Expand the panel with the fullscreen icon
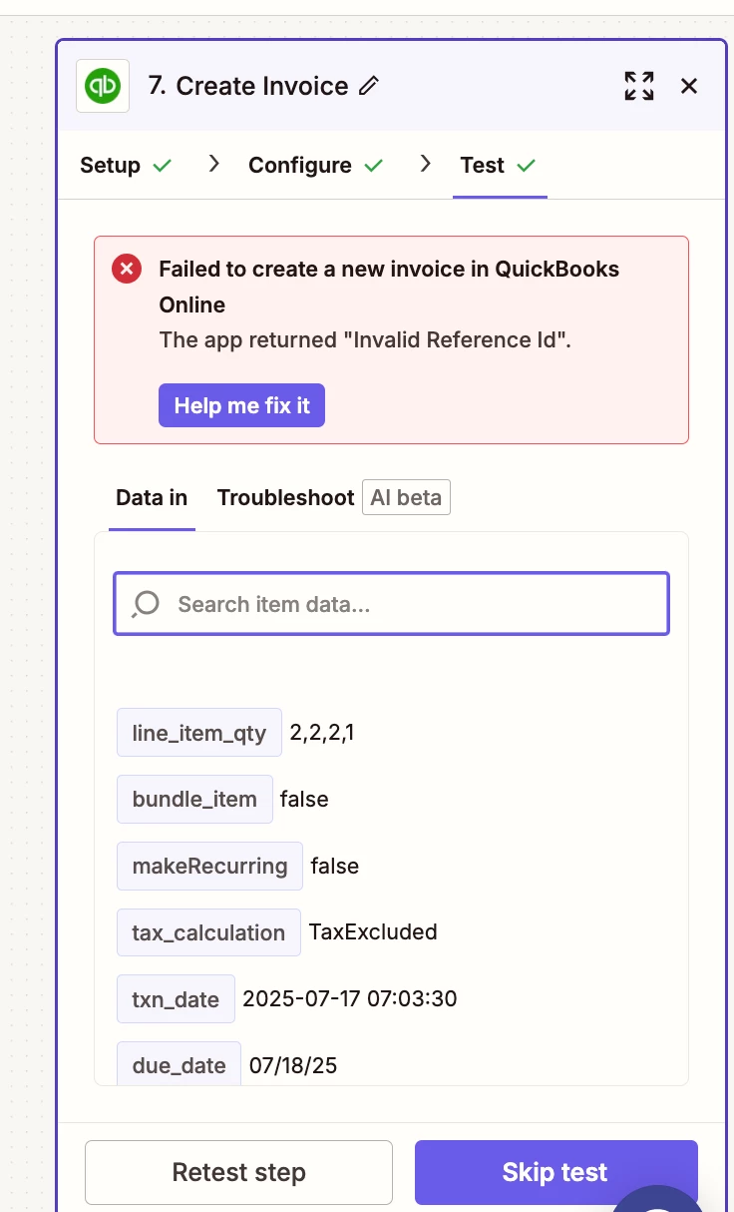Viewport: 734px width, 1212px height. [639, 86]
